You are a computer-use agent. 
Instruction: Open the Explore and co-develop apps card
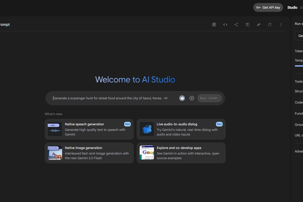pos(181,153)
